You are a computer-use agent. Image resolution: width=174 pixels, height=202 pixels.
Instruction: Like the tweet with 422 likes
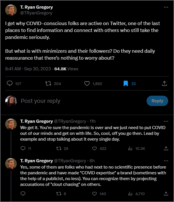pos(94,148)
